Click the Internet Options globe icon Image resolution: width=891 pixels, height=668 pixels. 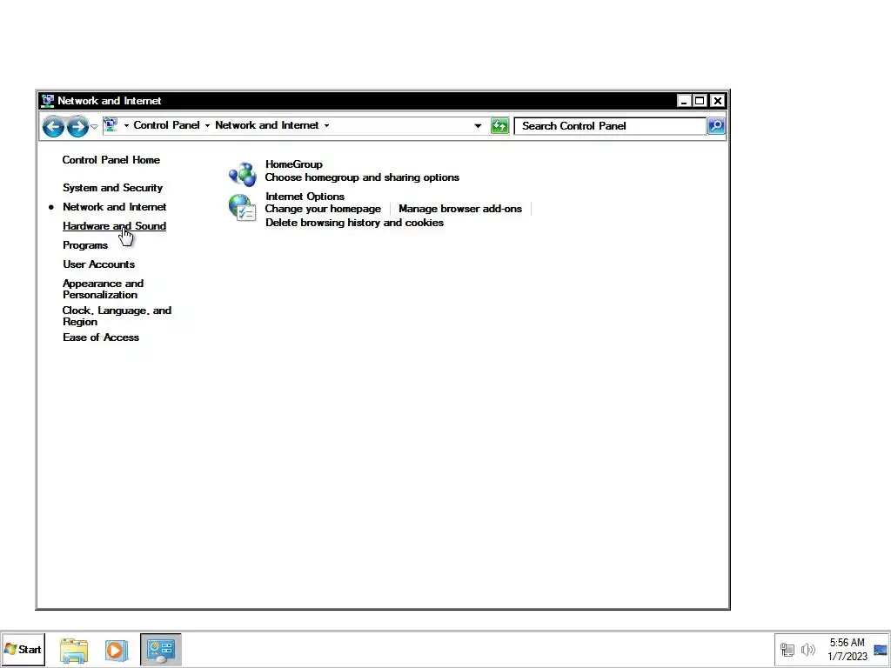243,208
